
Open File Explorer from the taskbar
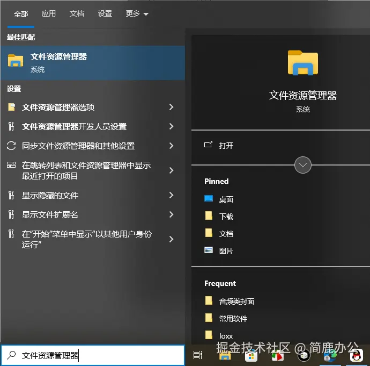point(225,355)
